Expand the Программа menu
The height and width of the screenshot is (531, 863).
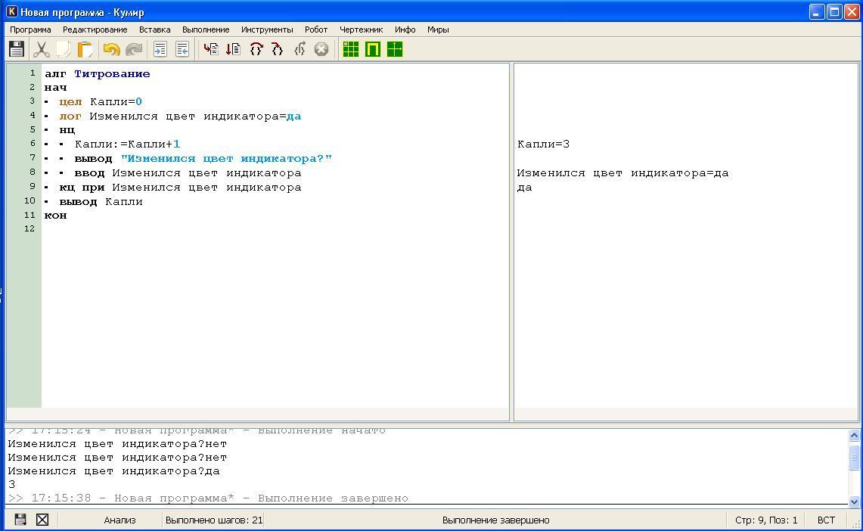point(30,29)
